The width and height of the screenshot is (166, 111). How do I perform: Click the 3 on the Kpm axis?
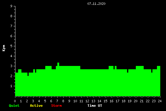[x=11, y=66]
